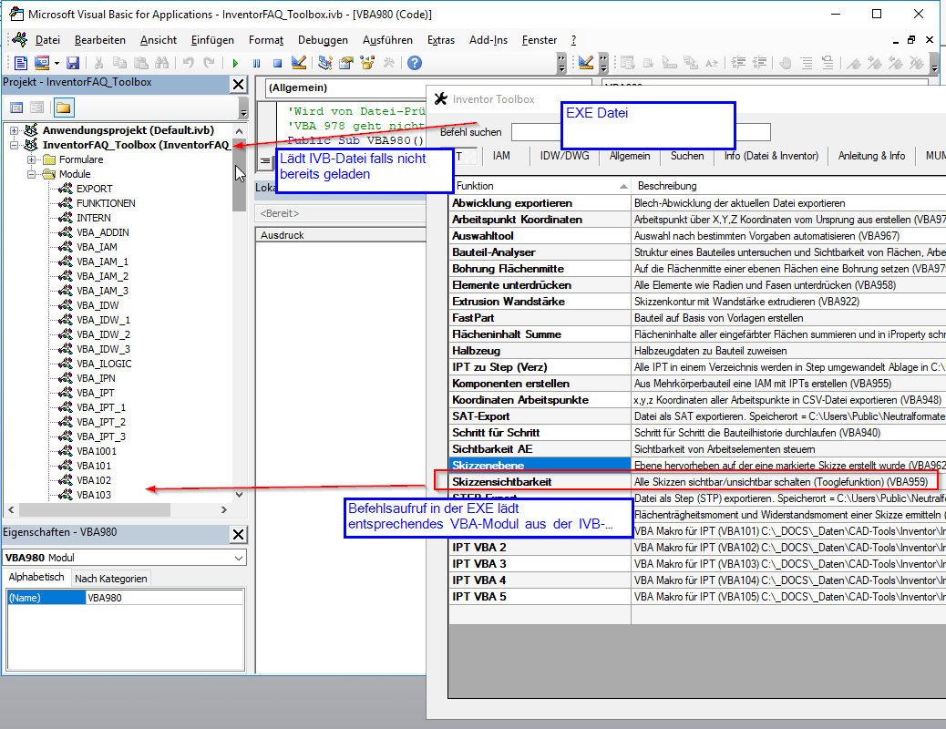Click the Stop/Reset square icon

click(276, 63)
